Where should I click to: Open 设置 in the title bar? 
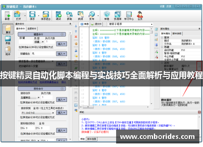(162, 6)
